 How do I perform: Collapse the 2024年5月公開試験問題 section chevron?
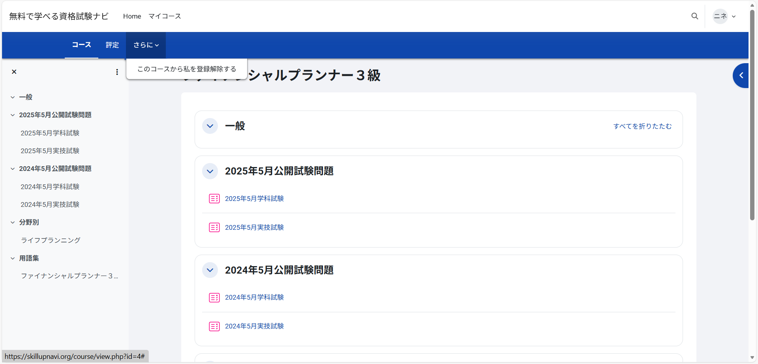pyautogui.click(x=210, y=270)
